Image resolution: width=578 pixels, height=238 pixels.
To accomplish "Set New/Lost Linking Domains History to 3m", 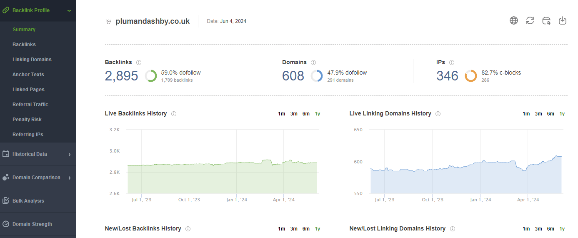I will coord(538,229).
